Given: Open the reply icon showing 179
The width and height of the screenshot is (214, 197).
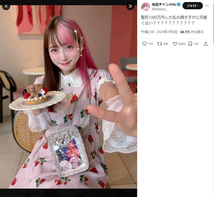Looking at the screenshot, I should (144, 44).
